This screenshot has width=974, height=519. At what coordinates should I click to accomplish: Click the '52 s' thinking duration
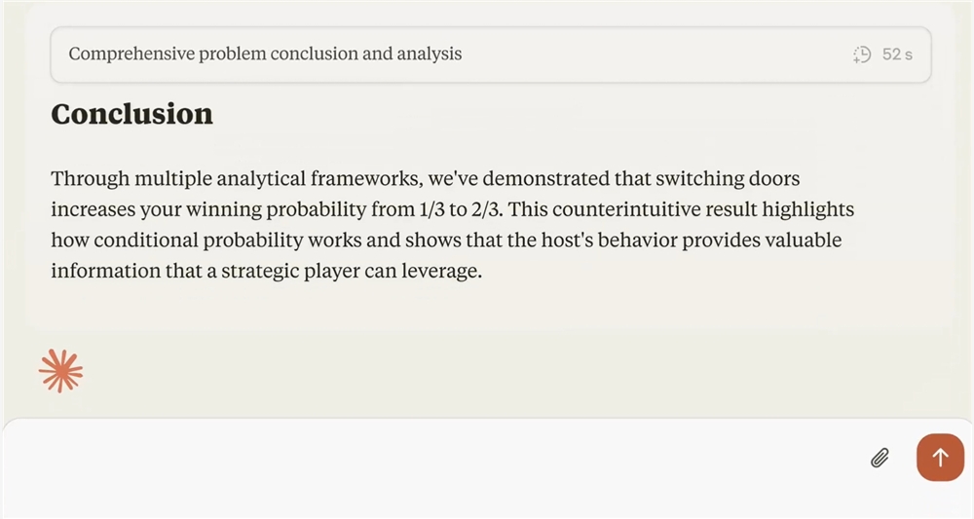(x=897, y=55)
